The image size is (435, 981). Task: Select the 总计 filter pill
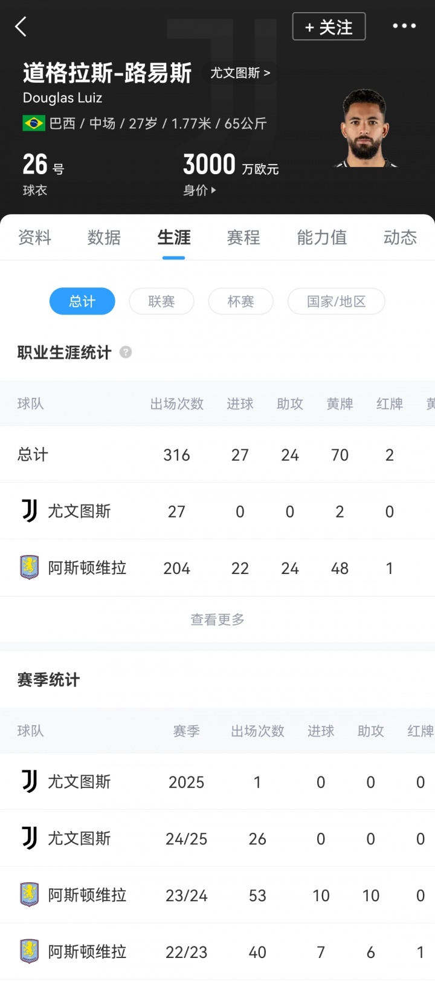(x=82, y=301)
